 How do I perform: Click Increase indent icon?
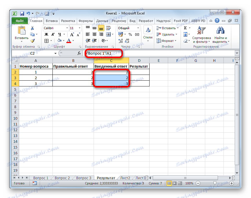click(94, 41)
